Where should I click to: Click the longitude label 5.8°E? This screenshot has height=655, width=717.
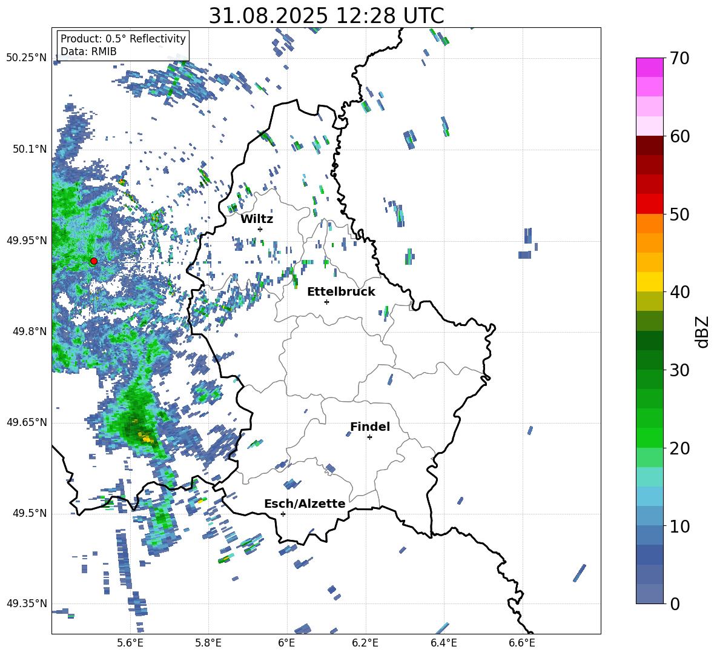click(208, 643)
